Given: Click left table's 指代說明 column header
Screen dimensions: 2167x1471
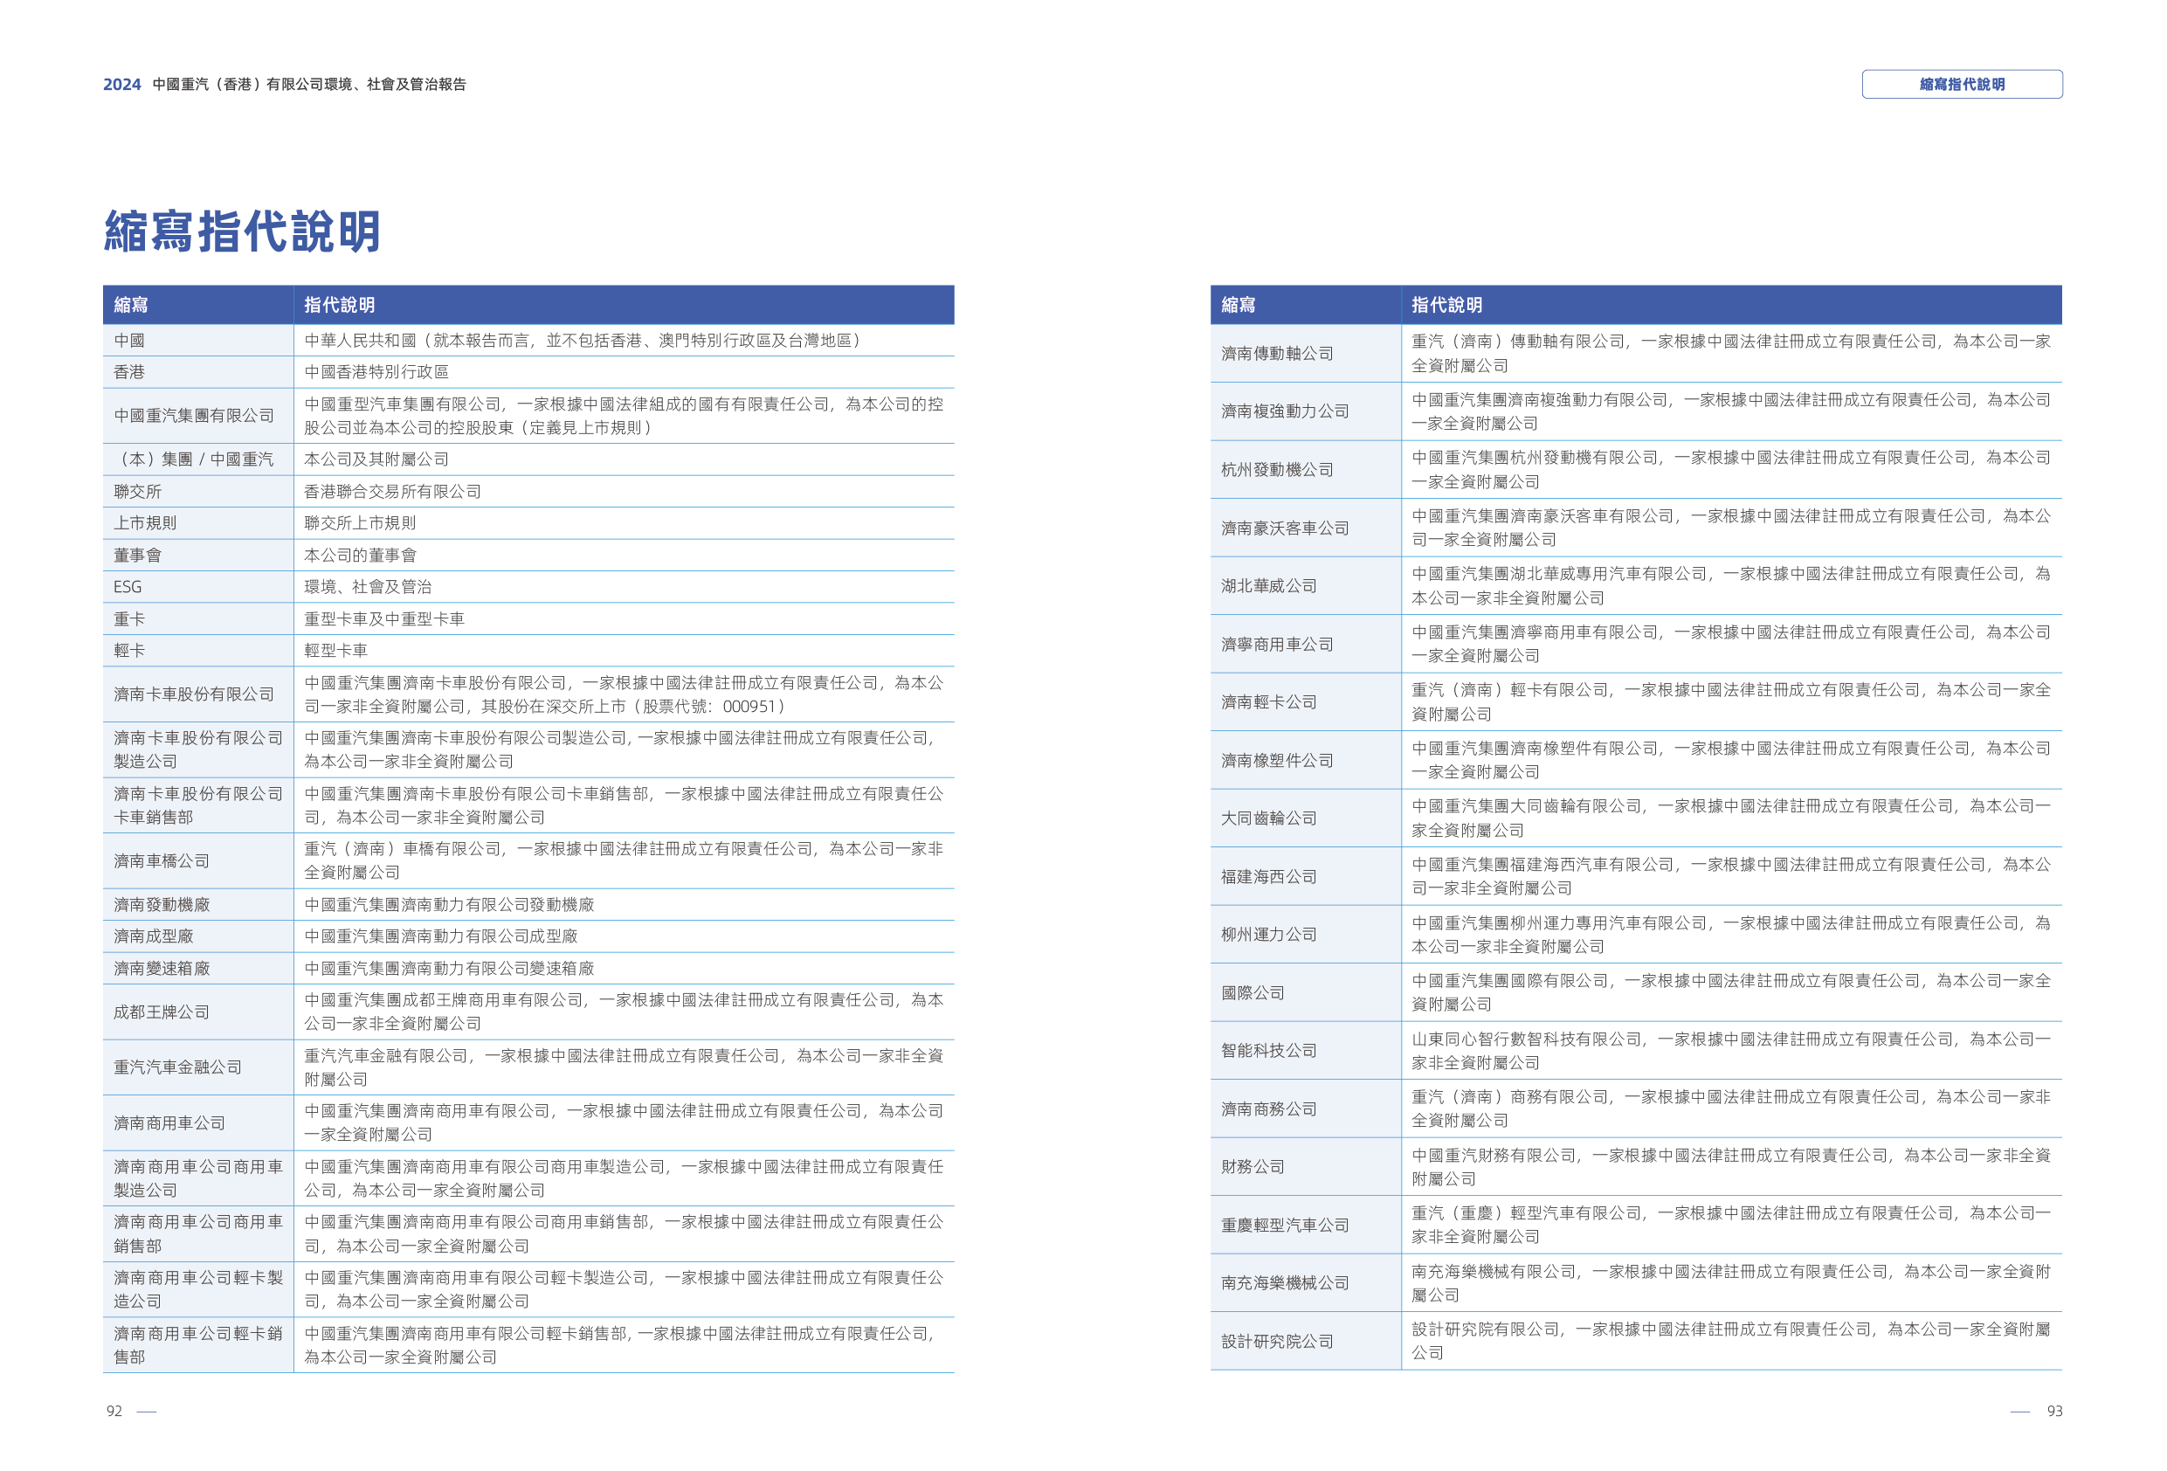Looking at the screenshot, I should tap(340, 305).
